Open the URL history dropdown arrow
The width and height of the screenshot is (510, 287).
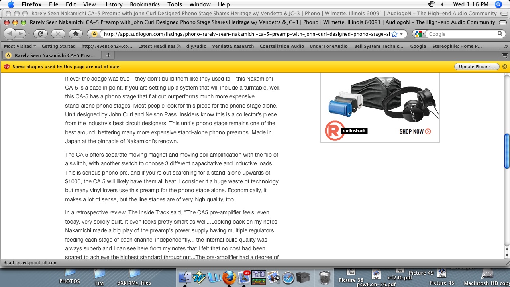click(x=402, y=34)
